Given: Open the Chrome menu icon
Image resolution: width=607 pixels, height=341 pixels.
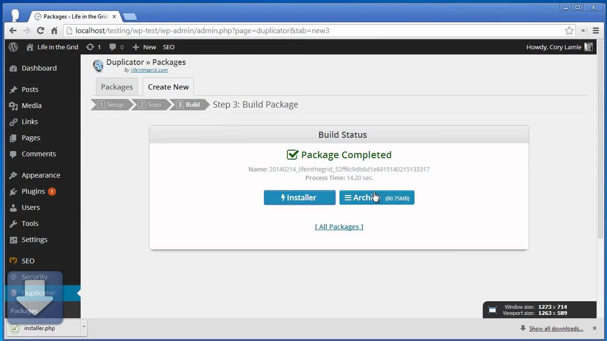Looking at the screenshot, I should click(596, 30).
